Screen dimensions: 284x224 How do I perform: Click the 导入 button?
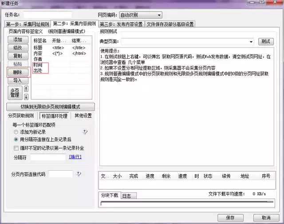coord(18,80)
